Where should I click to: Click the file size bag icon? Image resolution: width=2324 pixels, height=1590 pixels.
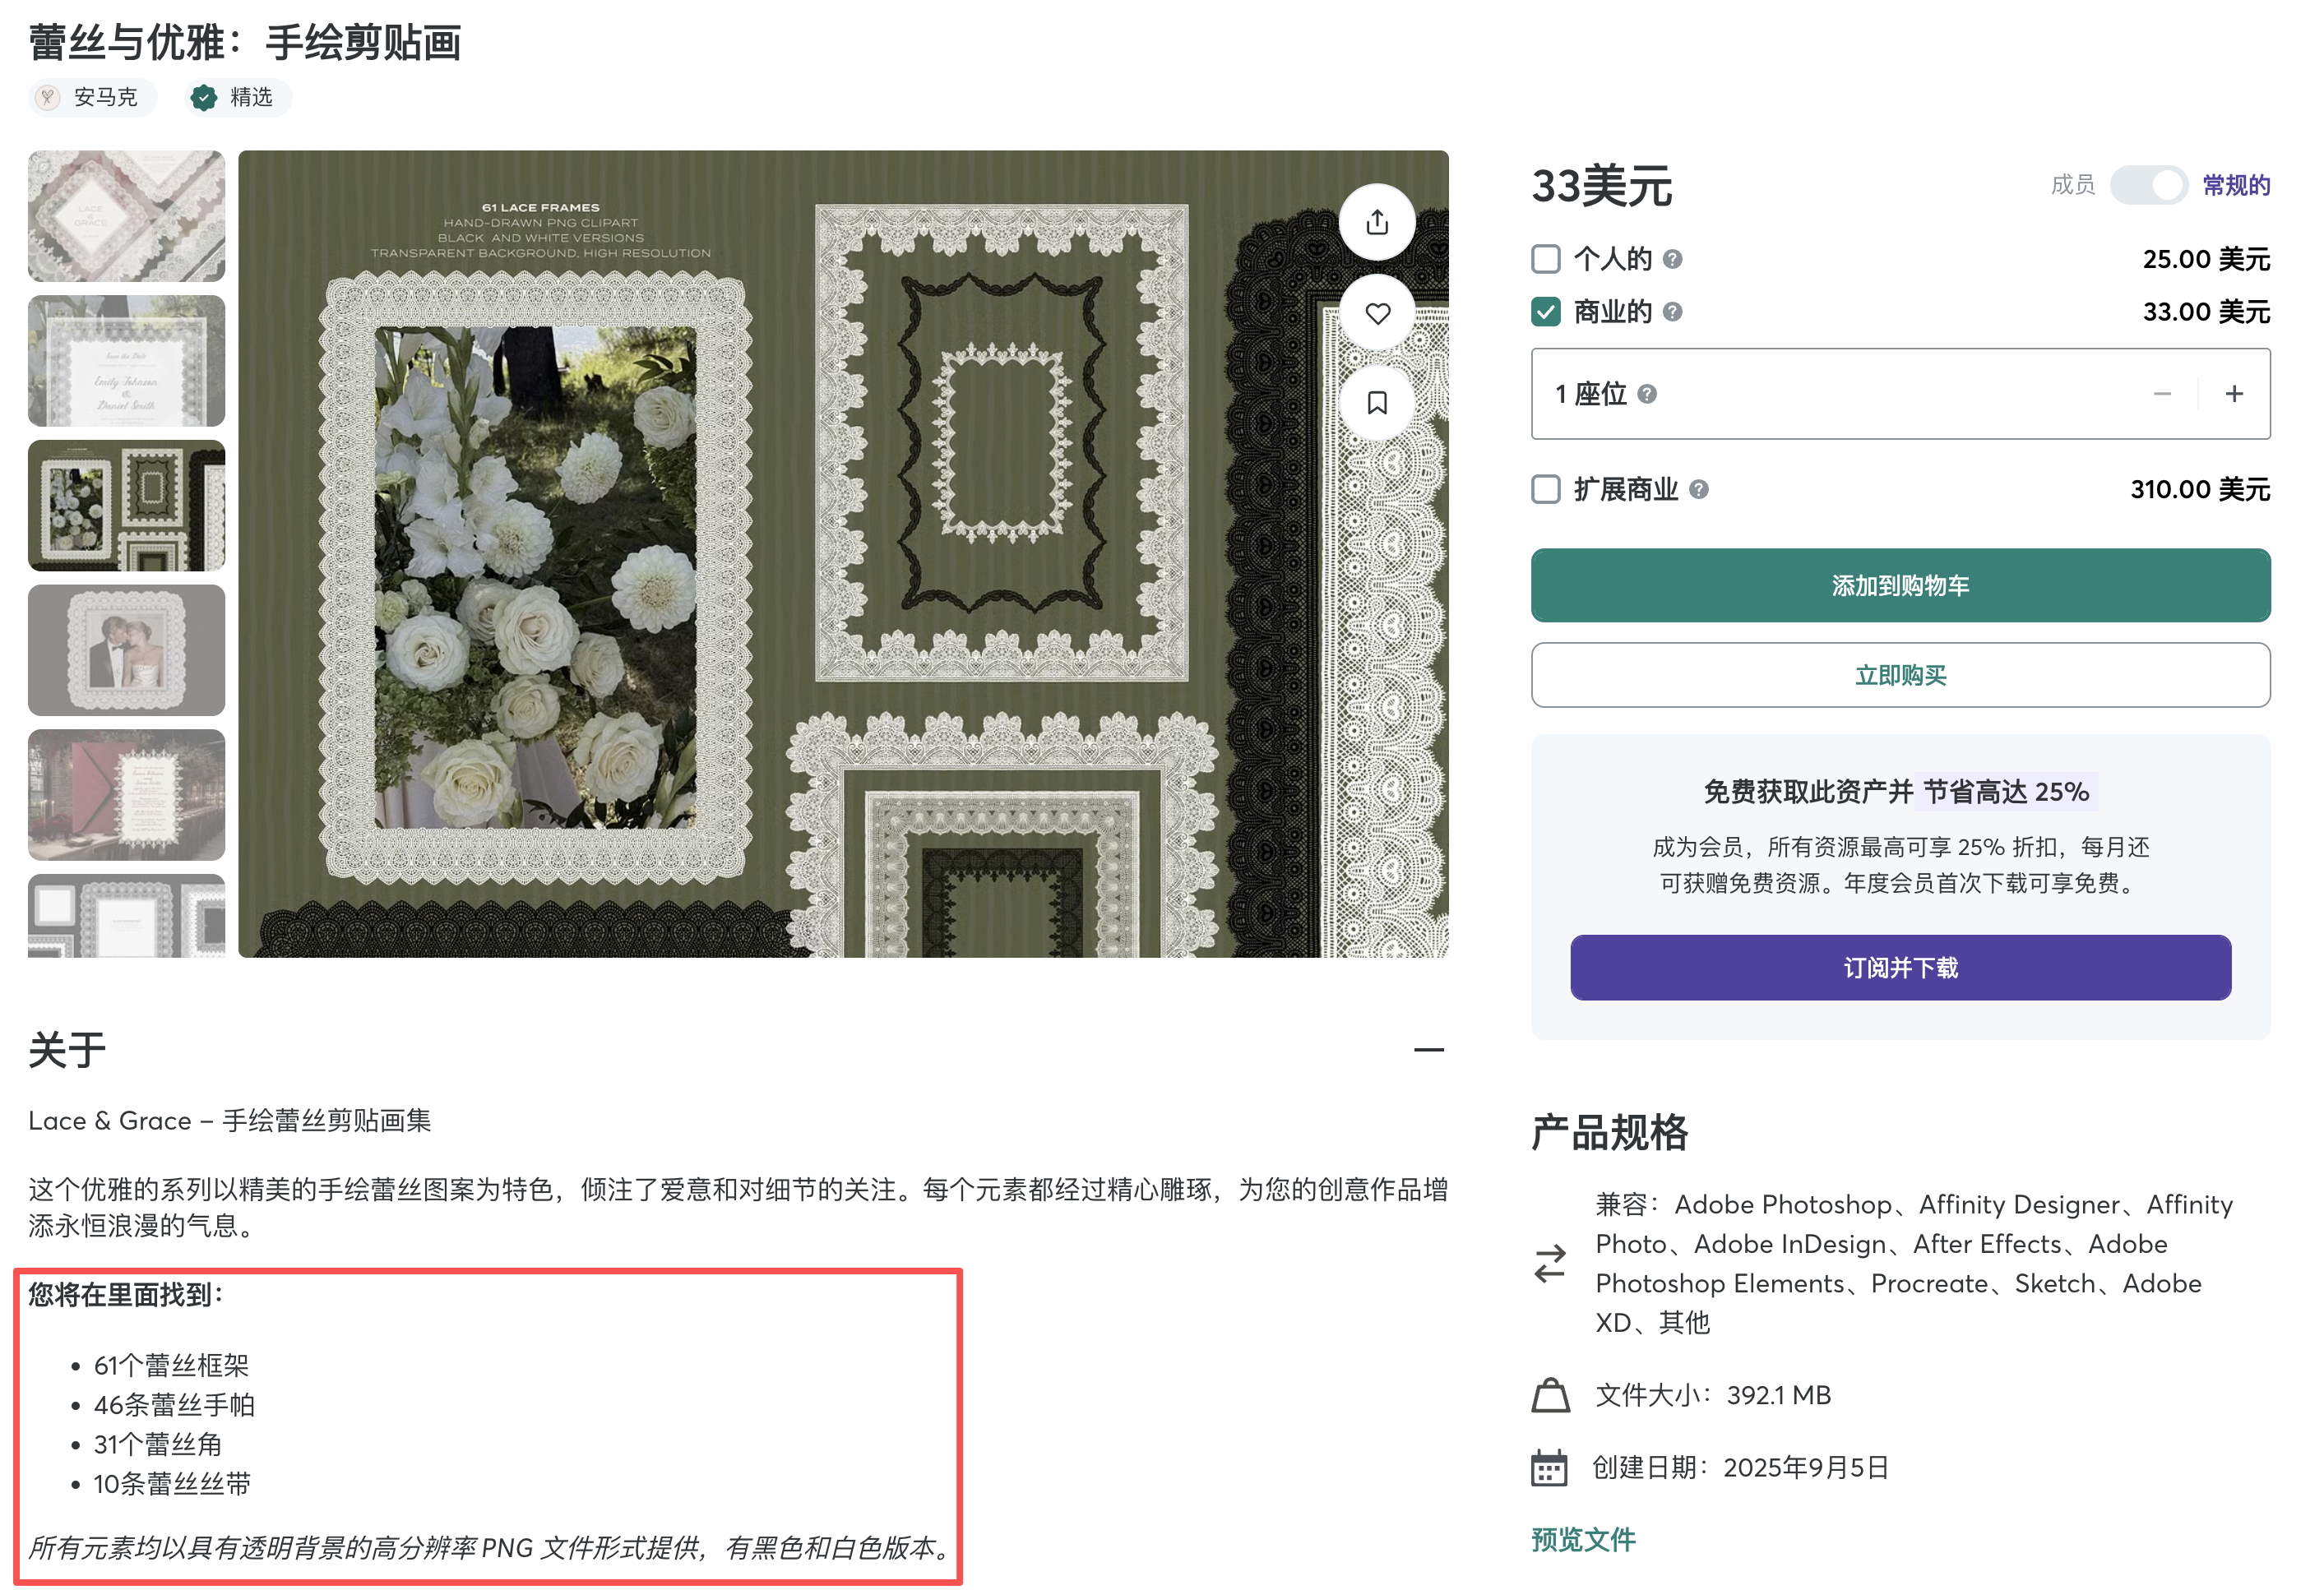1550,1395
